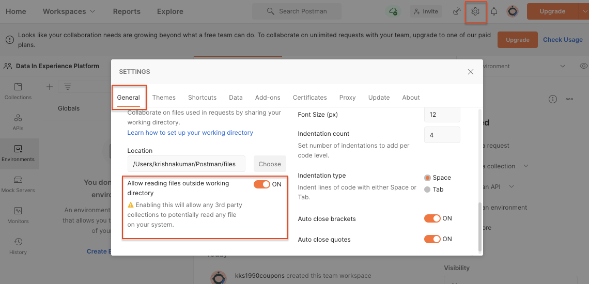Open the APIs sidebar icon
This screenshot has width=589, height=284.
coord(18,122)
